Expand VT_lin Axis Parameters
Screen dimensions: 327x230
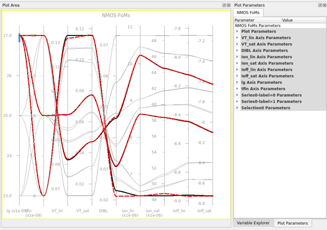237,38
